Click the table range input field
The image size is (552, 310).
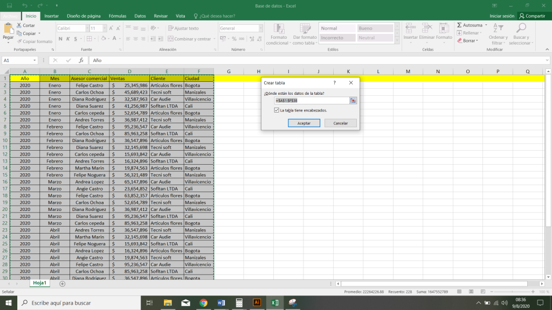312,101
